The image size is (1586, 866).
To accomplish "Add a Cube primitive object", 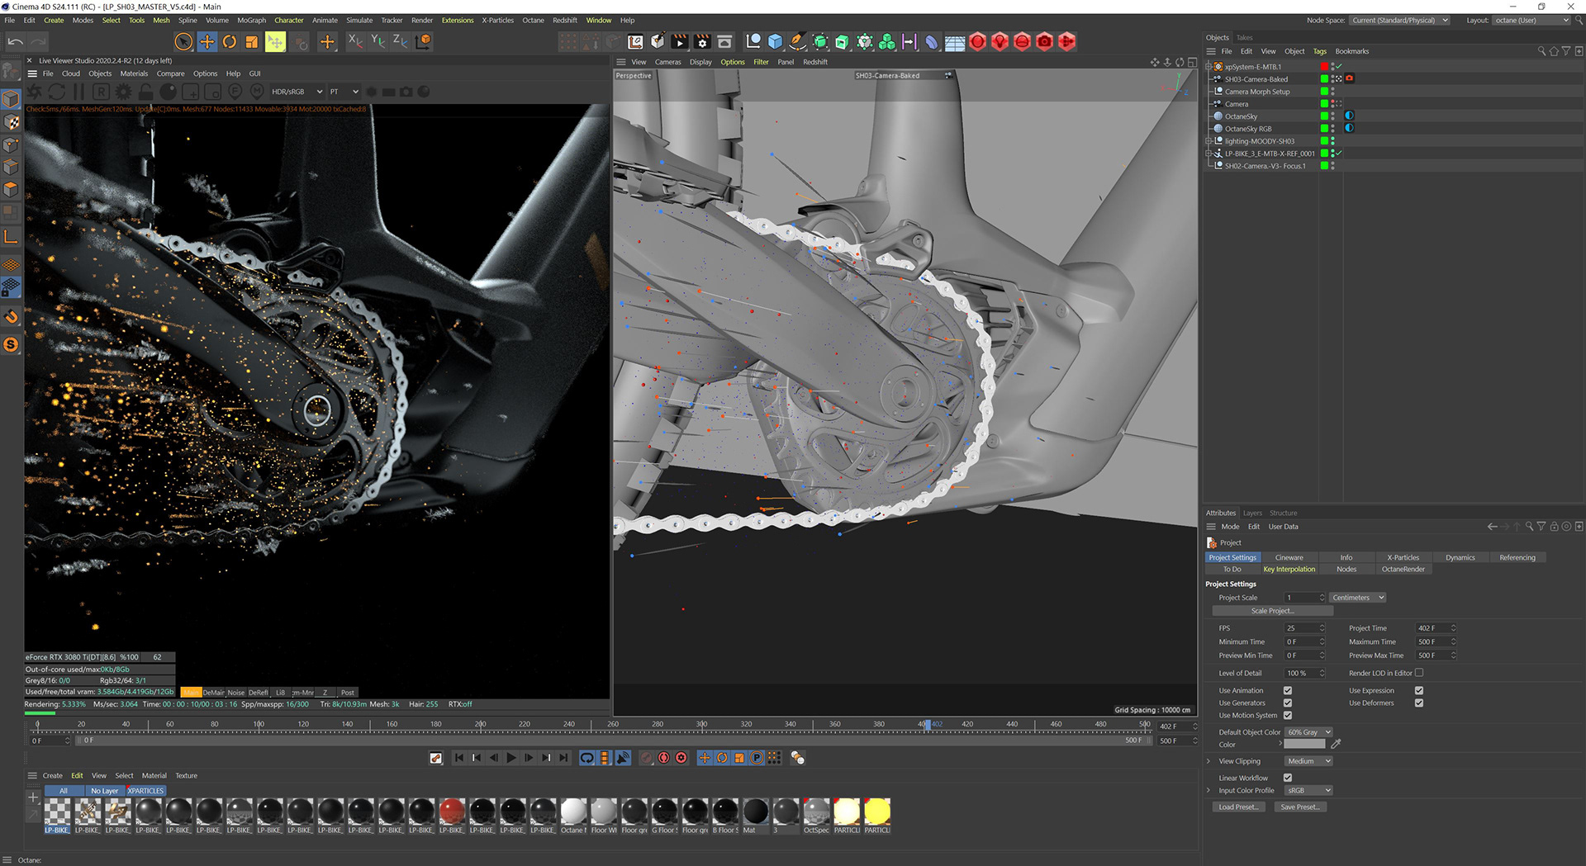I will pos(775,41).
